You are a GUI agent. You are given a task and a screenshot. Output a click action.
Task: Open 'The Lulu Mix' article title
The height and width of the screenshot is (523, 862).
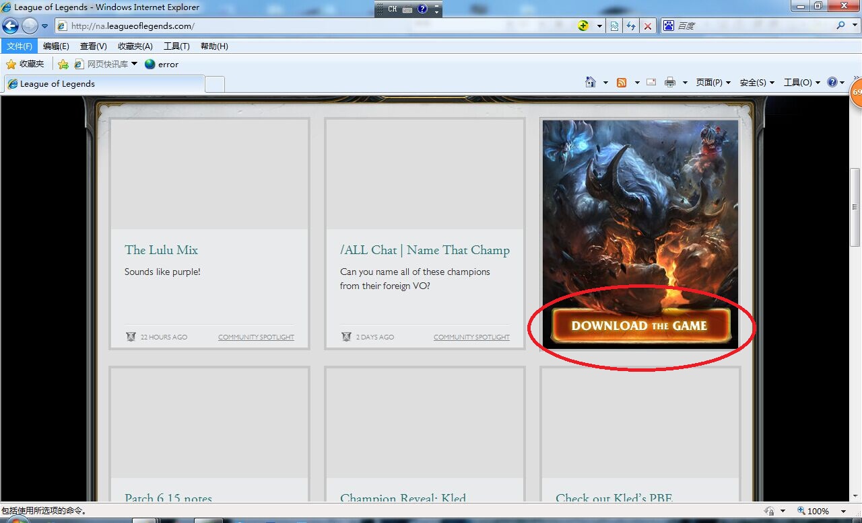point(161,250)
